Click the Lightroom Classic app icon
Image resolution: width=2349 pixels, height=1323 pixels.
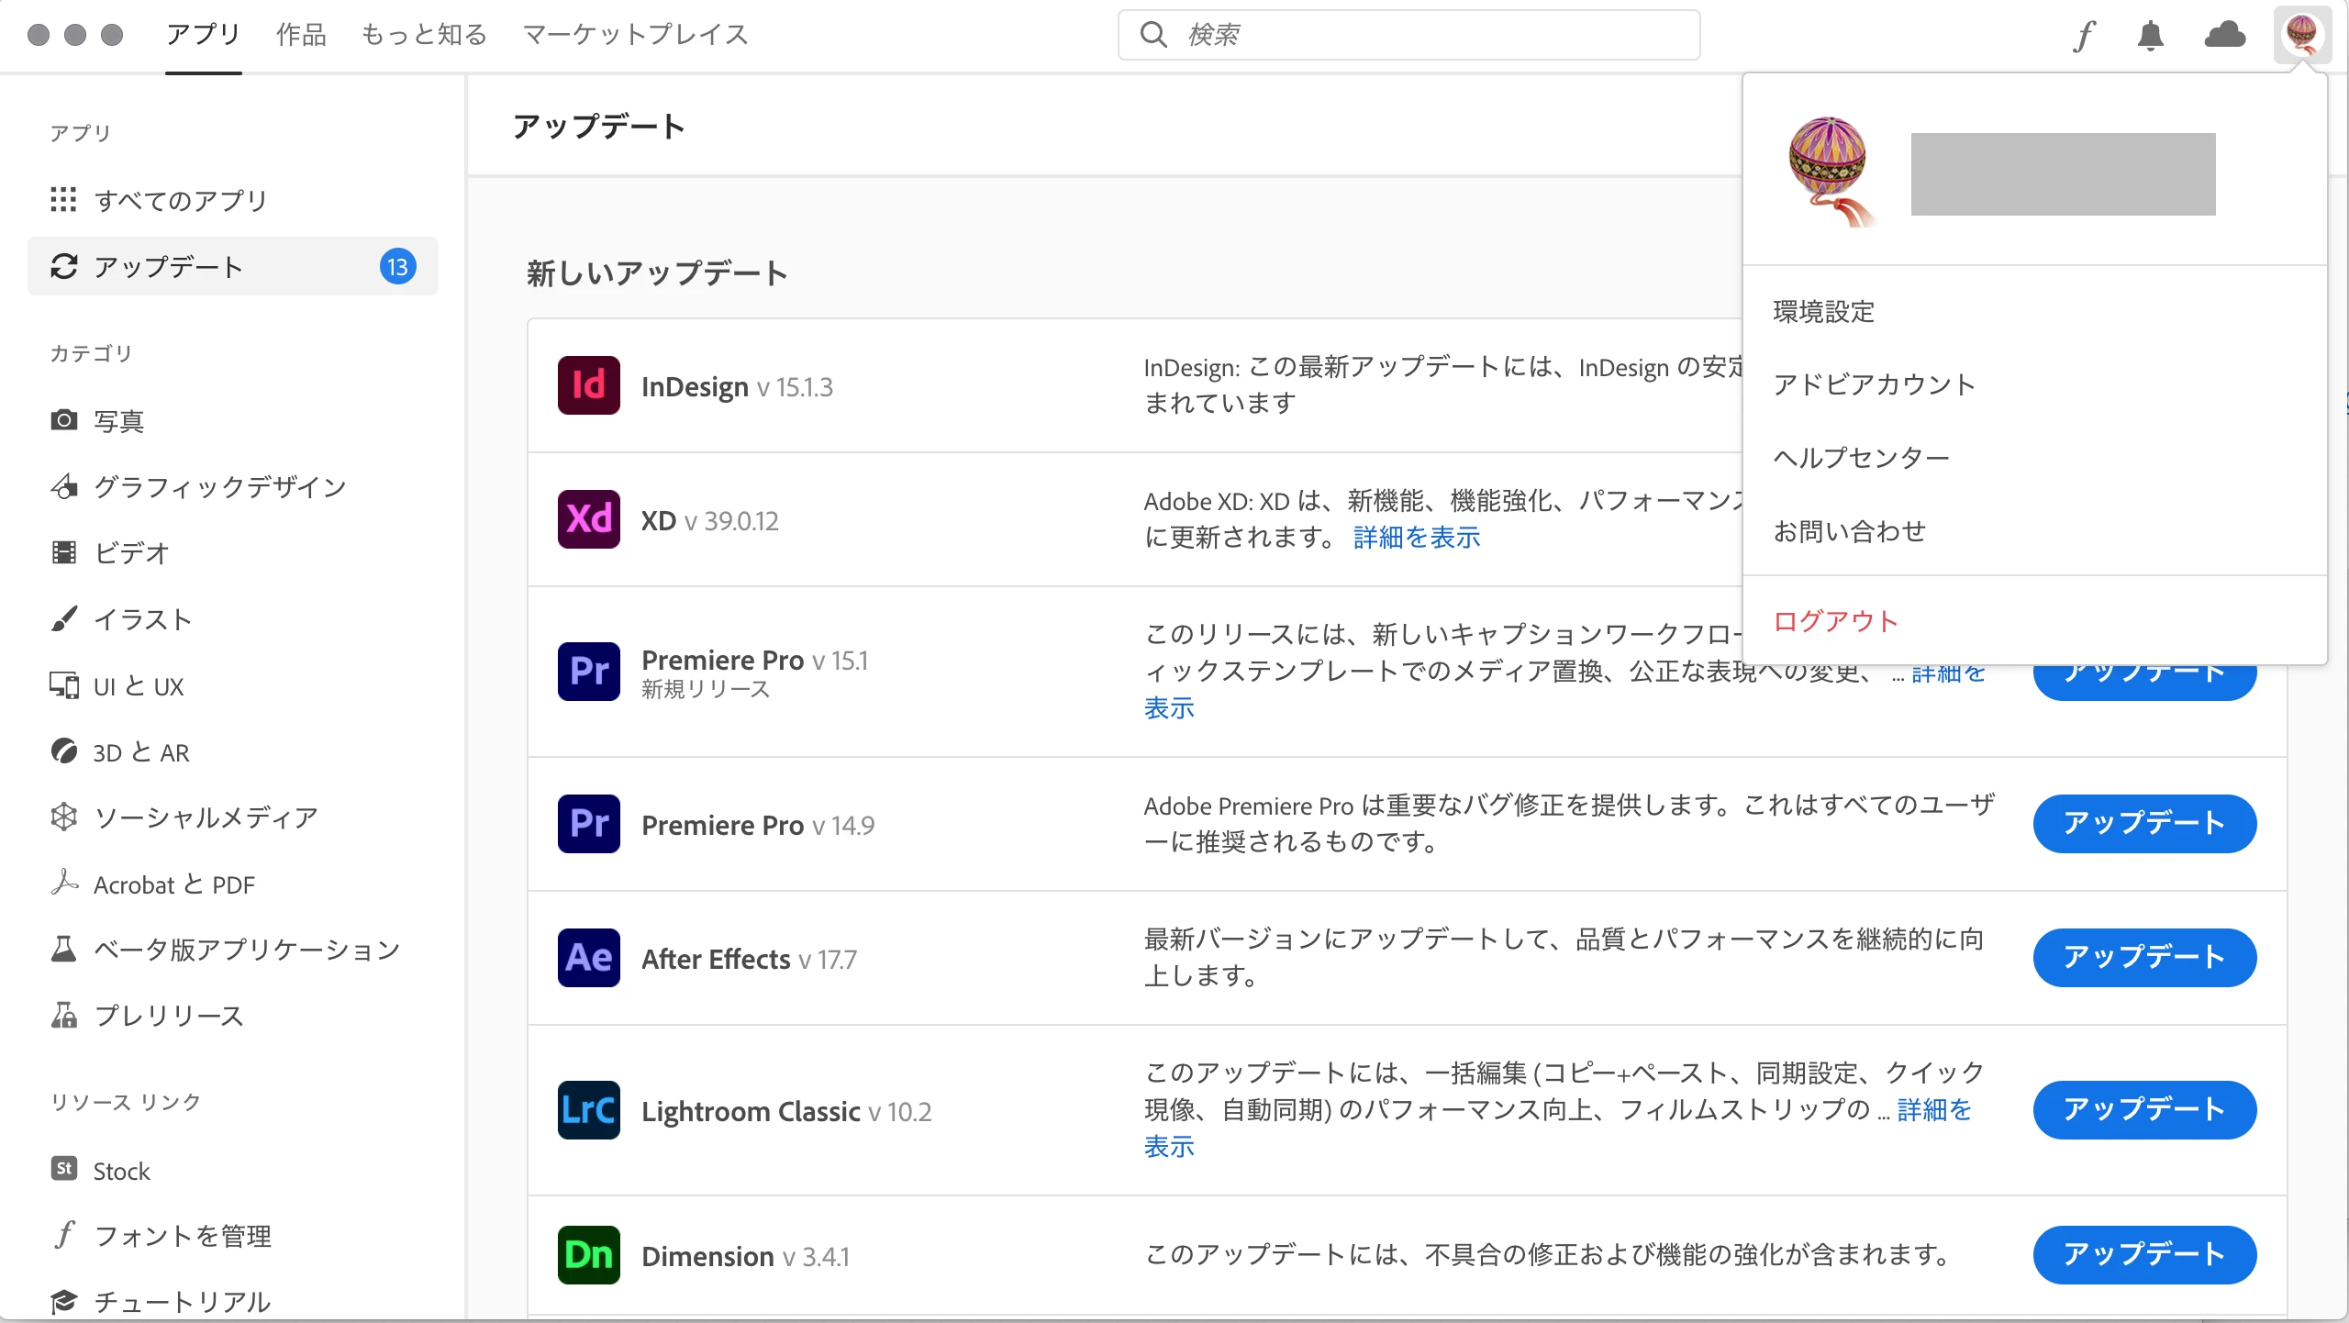[x=588, y=1110]
